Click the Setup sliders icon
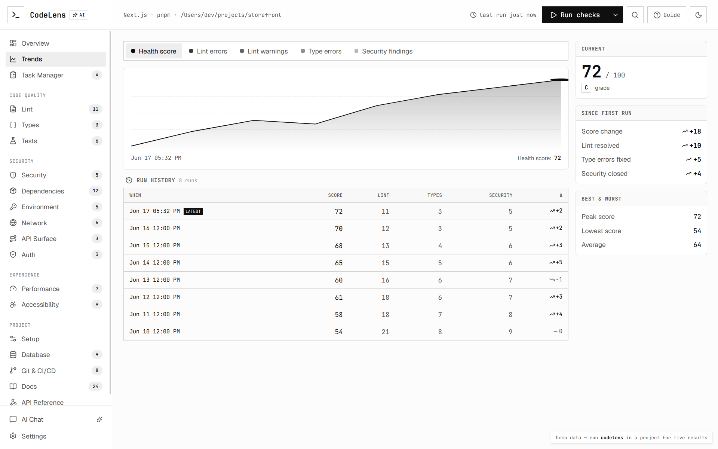Screen dimensions: 718x449 (x=13, y=339)
